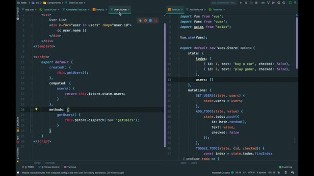The height and width of the screenshot is (176, 314).
Task: Click the first Git history clock icon
Action: (279, 3)
